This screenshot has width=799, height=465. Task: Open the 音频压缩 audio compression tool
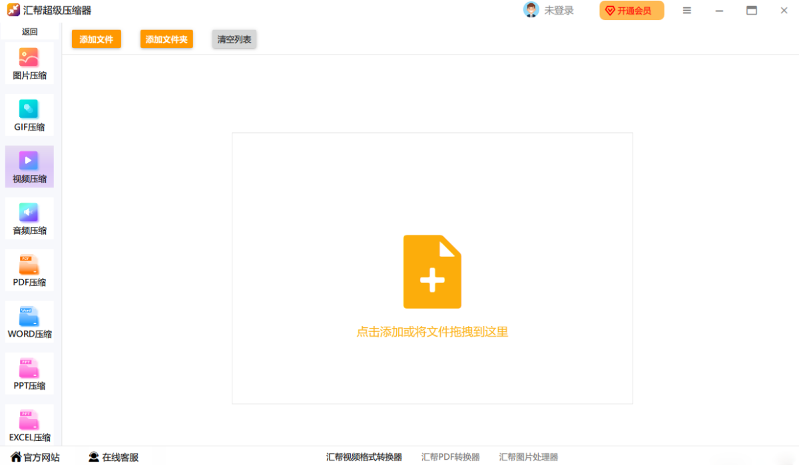pyautogui.click(x=29, y=212)
